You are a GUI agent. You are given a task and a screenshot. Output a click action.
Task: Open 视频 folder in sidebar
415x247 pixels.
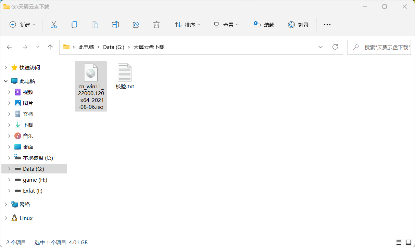click(28, 92)
